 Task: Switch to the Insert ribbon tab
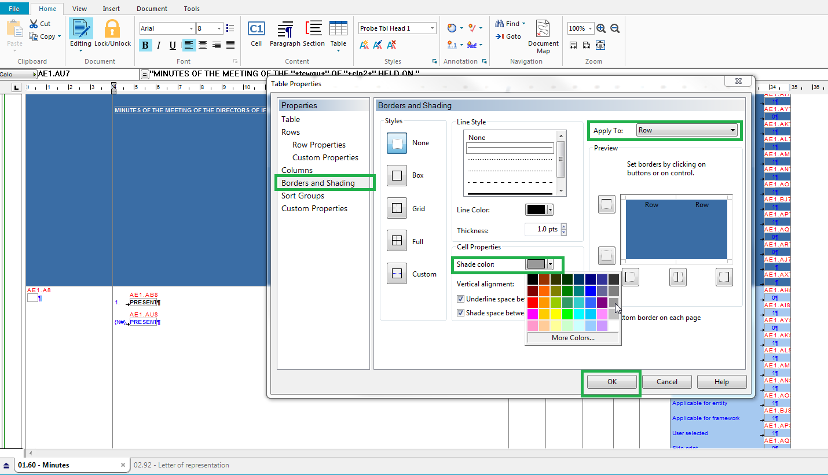(x=111, y=9)
